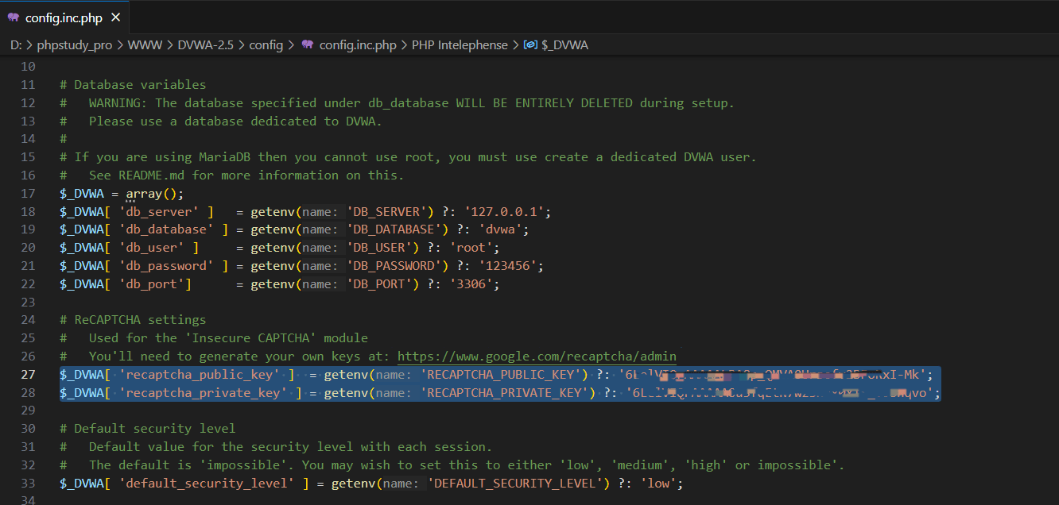This screenshot has width=1059, height=505.
Task: Click the $_DVWA symbol icon in the breadcrumb
Action: [530, 45]
